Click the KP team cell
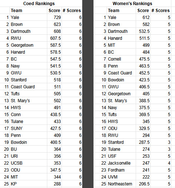This screenshot has height=188, width=175. 28,184
